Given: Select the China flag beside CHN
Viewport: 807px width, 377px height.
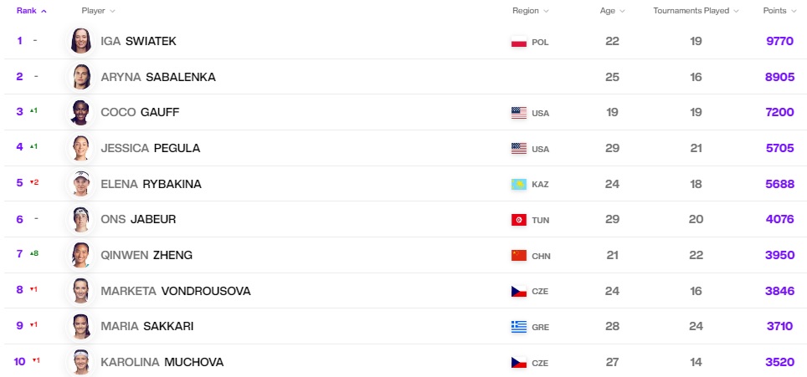Looking at the screenshot, I should 519,255.
